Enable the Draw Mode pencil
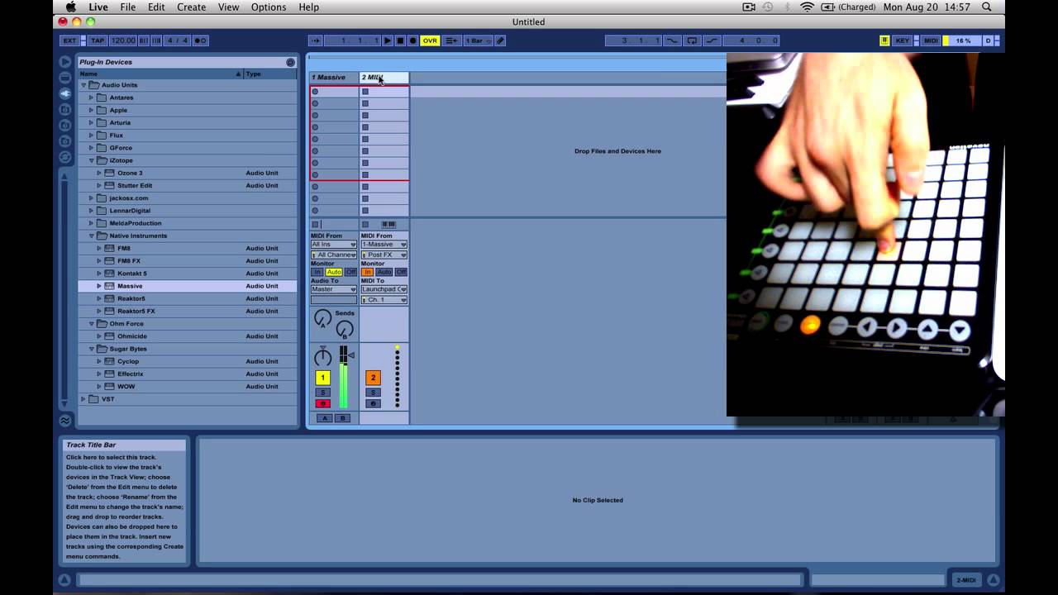This screenshot has height=595, width=1058. [500, 40]
